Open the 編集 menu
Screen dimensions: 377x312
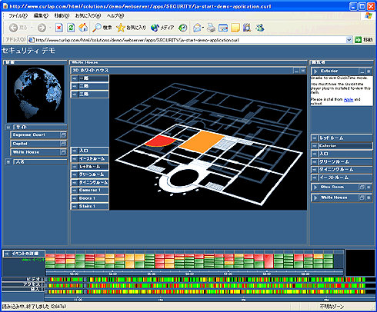click(41, 15)
